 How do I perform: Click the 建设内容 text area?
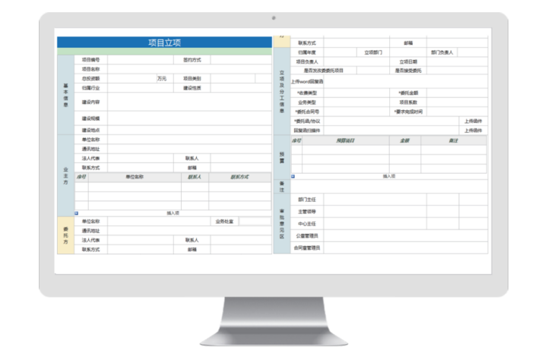click(190, 102)
